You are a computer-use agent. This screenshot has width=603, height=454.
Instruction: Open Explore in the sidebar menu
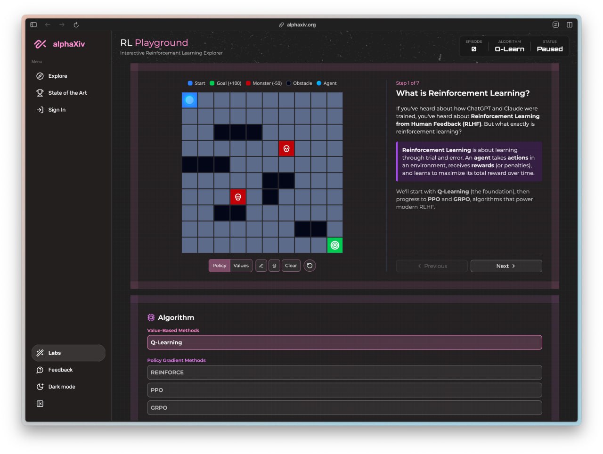[57, 76]
